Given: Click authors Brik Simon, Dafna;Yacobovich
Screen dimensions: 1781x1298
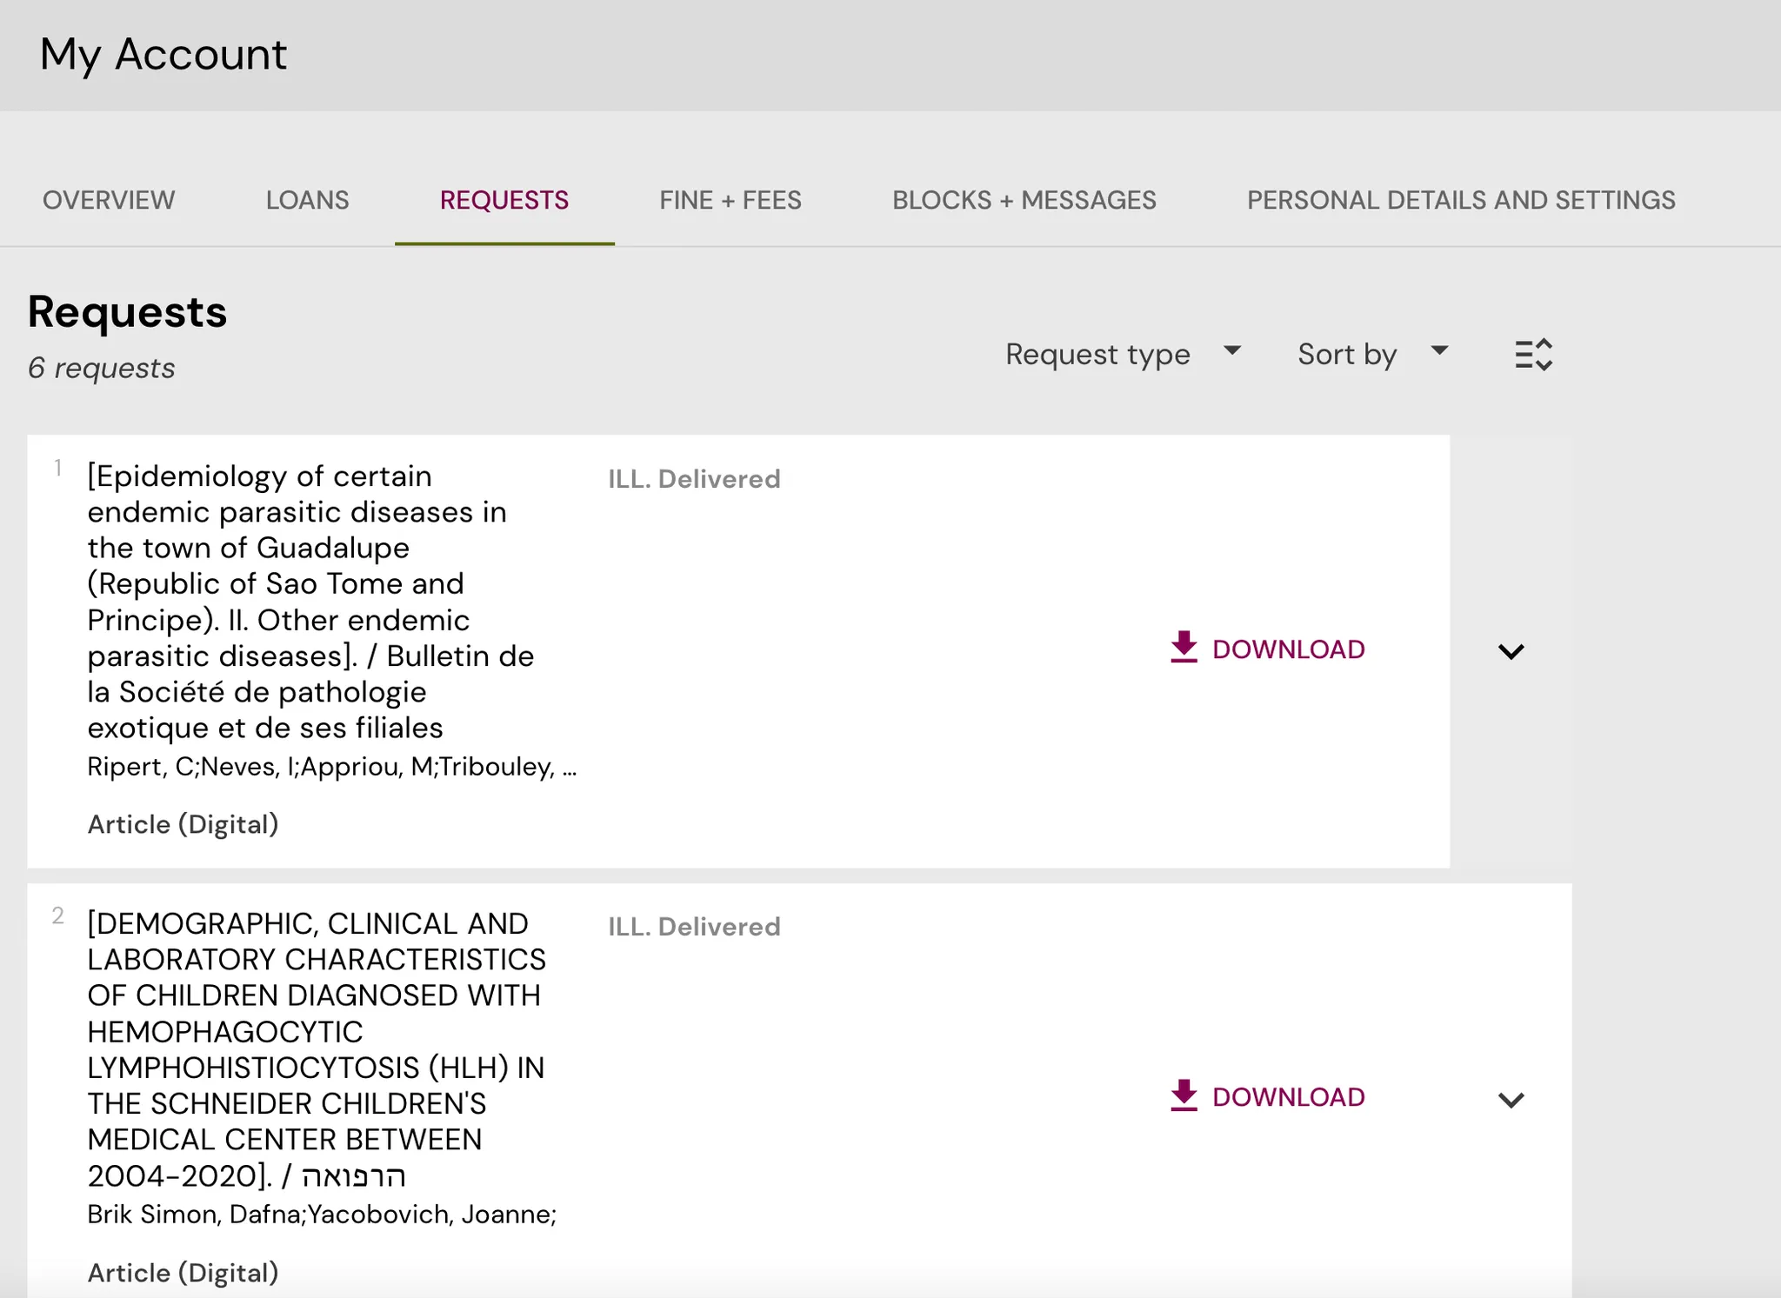Looking at the screenshot, I should coord(322,1215).
